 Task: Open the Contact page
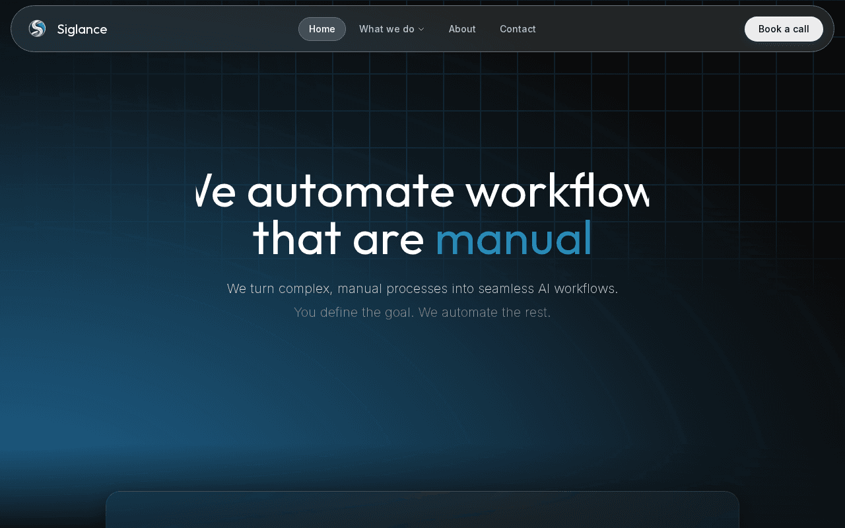(518, 29)
